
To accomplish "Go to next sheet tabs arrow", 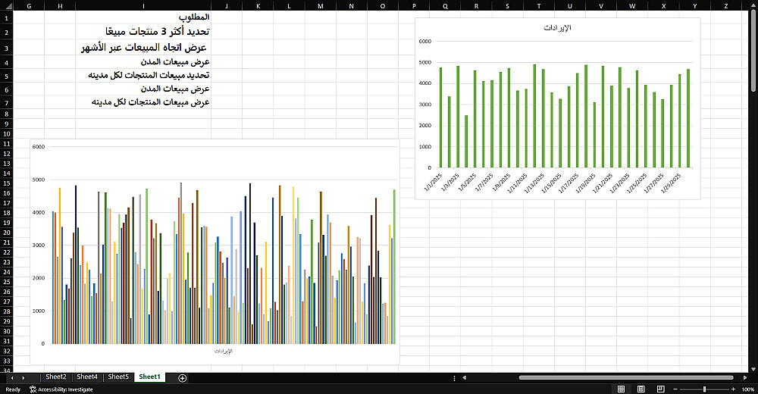I will tap(23, 377).
